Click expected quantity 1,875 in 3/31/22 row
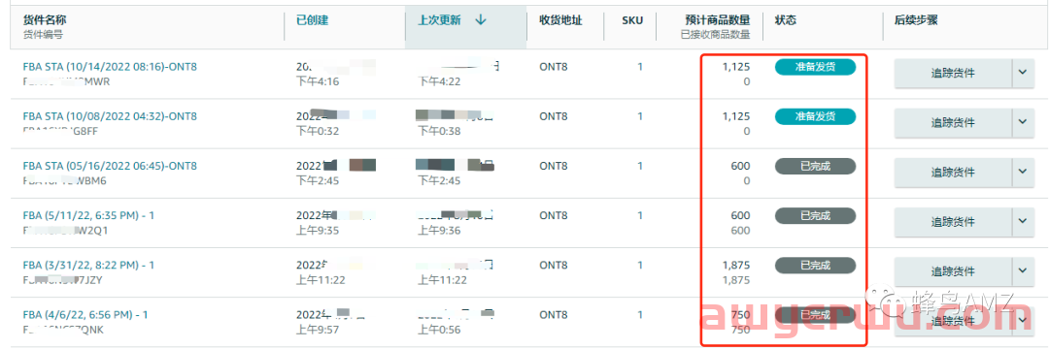 pos(736,265)
